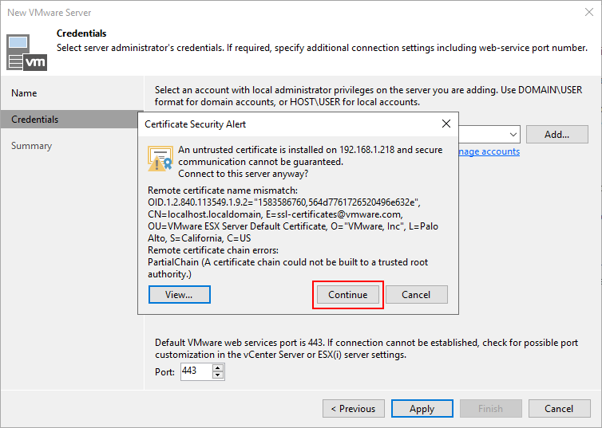This screenshot has width=602, height=428.
Task: Click the Add... credentials button
Action: pyautogui.click(x=556, y=135)
